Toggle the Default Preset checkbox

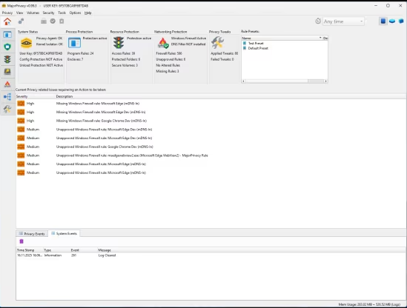point(245,48)
